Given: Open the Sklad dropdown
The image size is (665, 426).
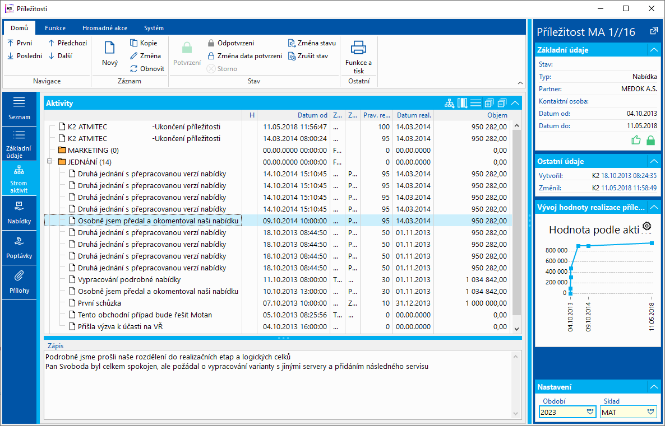Looking at the screenshot, I should (650, 412).
